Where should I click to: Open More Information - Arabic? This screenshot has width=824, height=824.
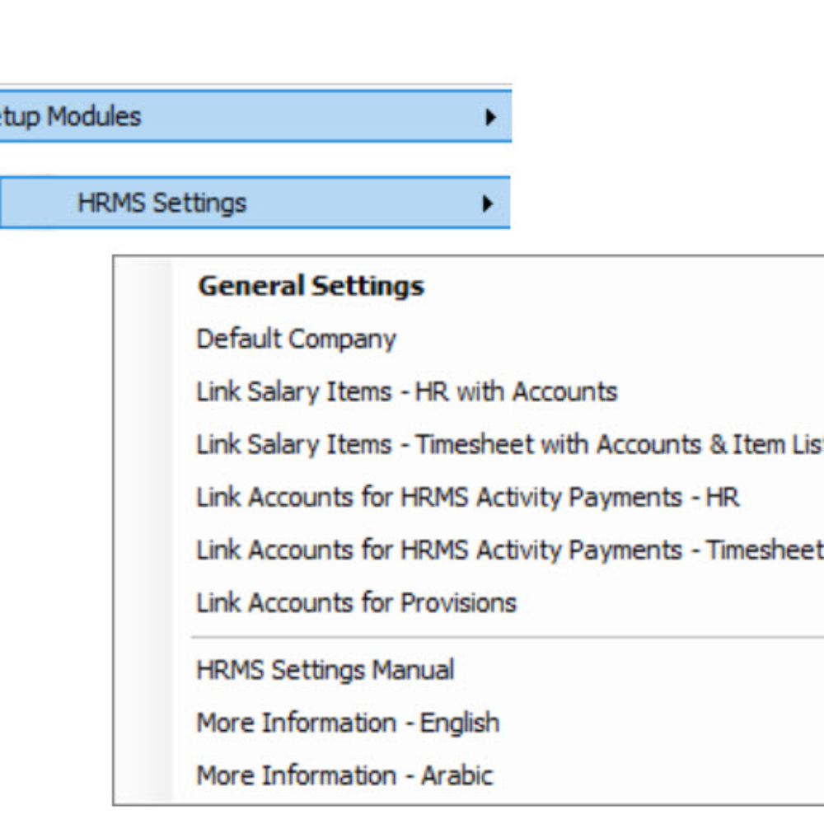(x=344, y=775)
